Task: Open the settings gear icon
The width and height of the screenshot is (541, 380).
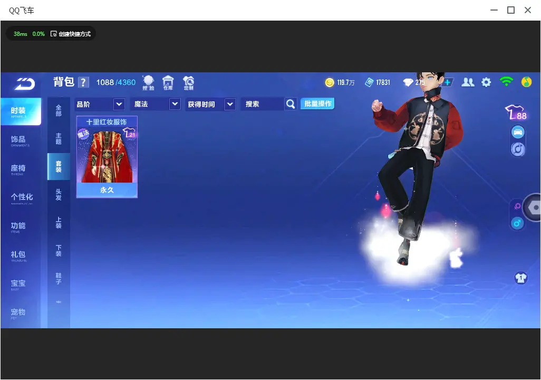Action: pos(486,82)
